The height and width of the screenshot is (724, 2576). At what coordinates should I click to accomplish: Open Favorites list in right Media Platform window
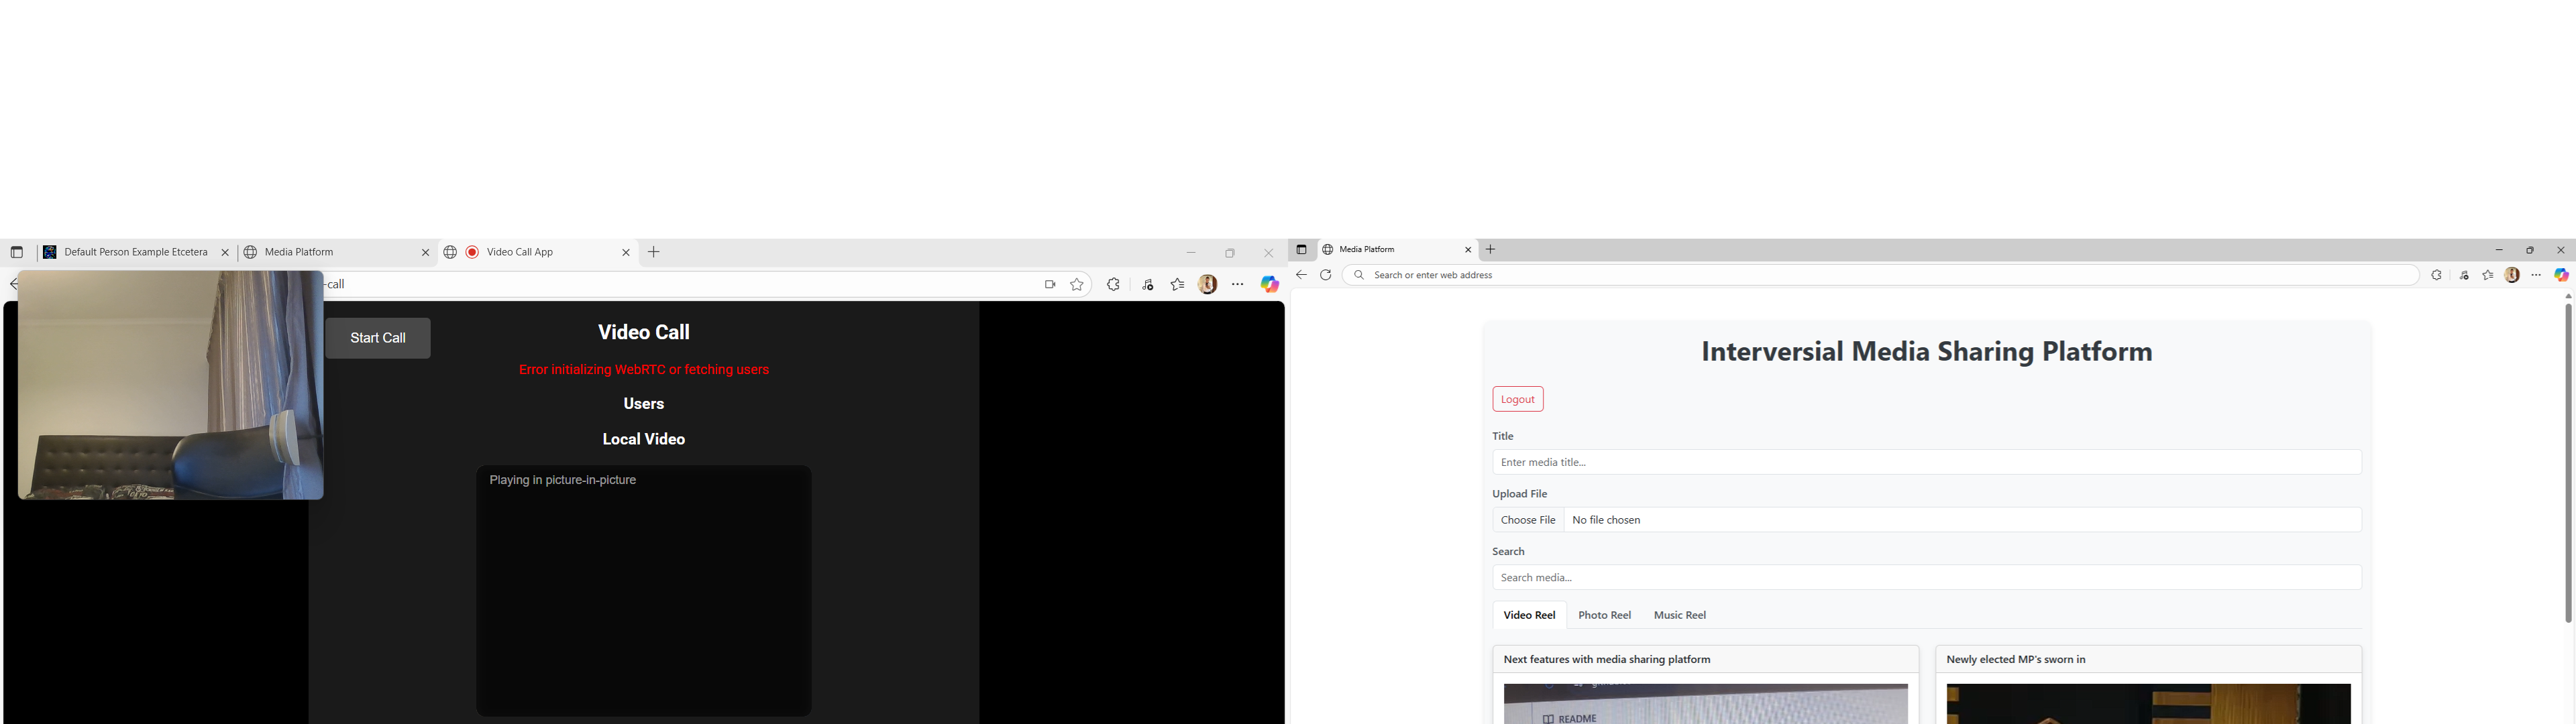pyautogui.click(x=2488, y=275)
